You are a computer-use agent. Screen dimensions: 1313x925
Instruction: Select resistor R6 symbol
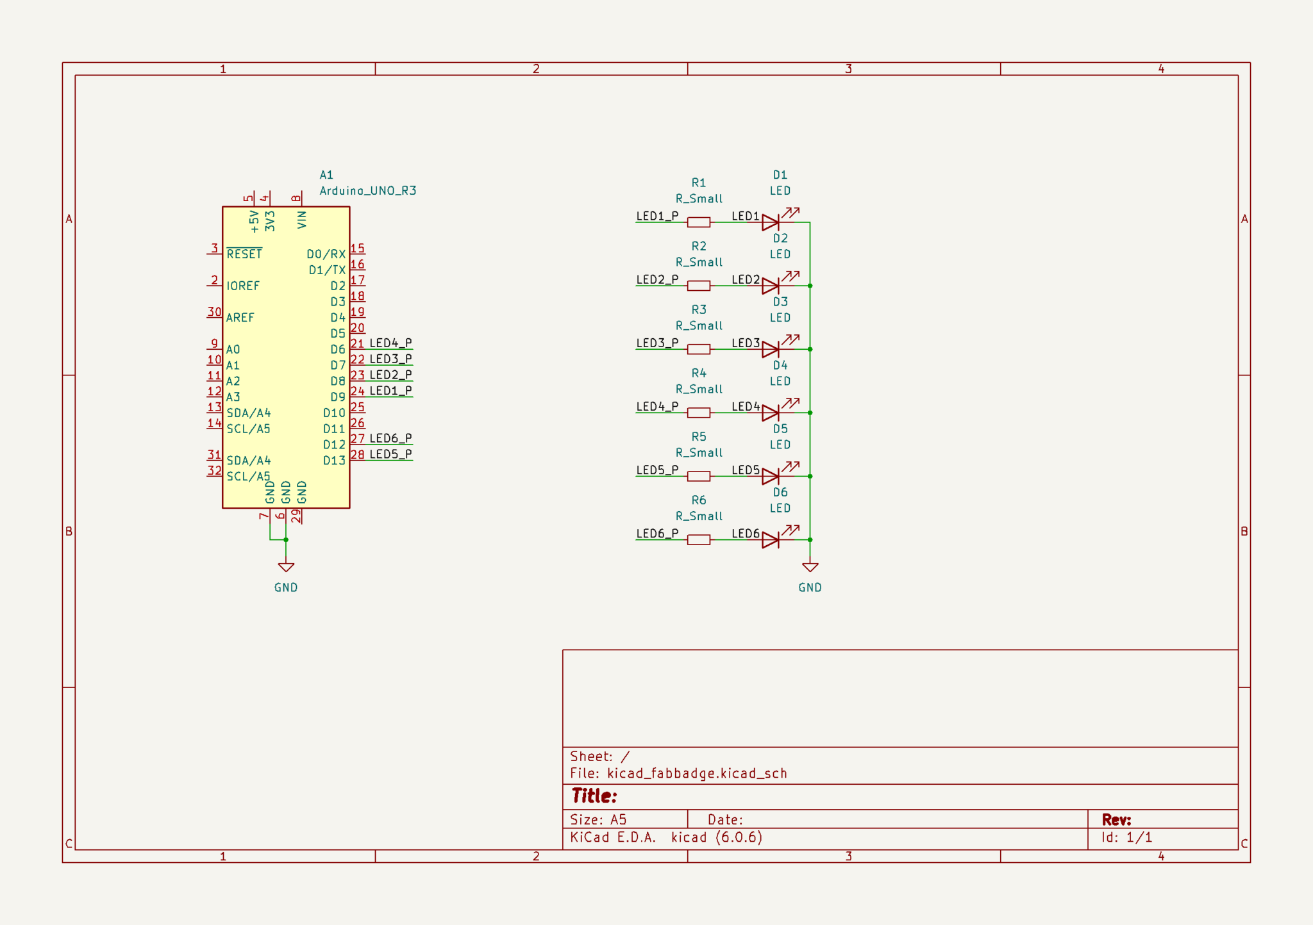coord(698,540)
